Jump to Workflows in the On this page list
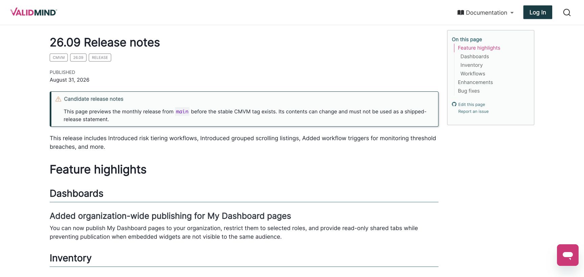The height and width of the screenshot is (277, 584). click(x=473, y=74)
